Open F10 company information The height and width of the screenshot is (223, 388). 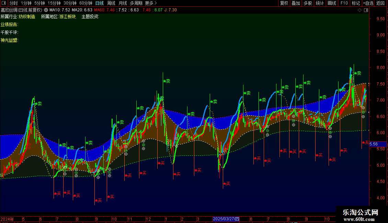[x=344, y=3]
